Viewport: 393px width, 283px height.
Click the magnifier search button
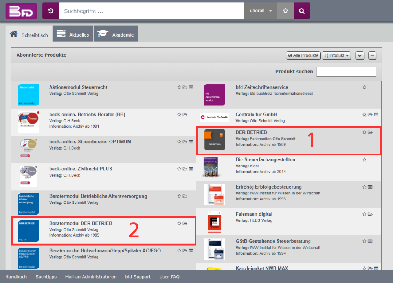(302, 11)
